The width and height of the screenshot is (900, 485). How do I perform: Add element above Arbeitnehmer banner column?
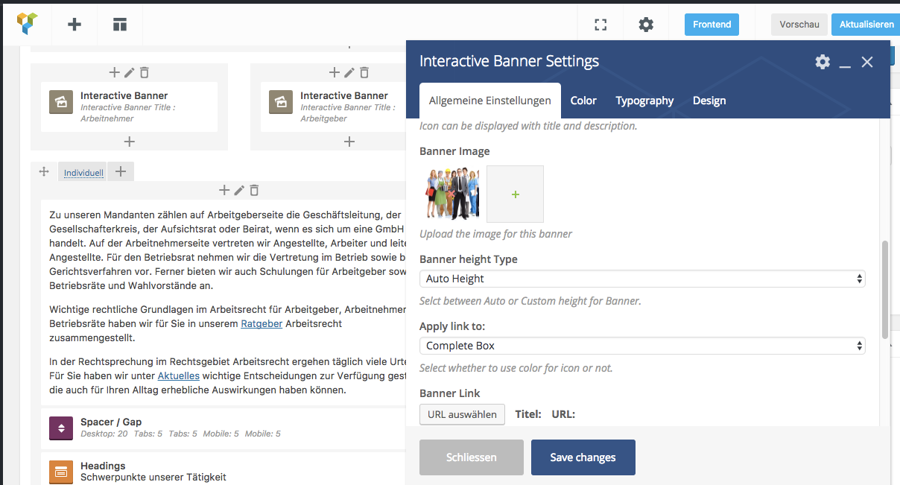[114, 72]
